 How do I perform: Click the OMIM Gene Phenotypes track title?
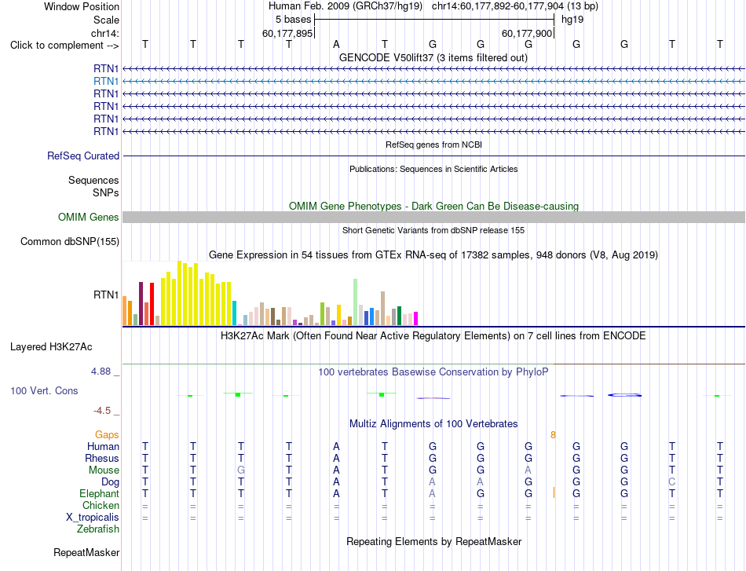pyautogui.click(x=434, y=206)
